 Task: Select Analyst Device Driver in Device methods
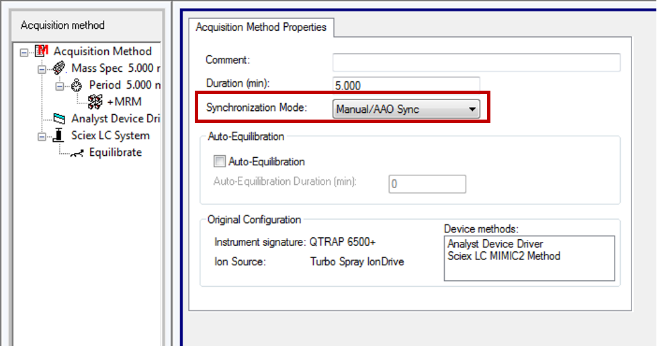(x=495, y=244)
